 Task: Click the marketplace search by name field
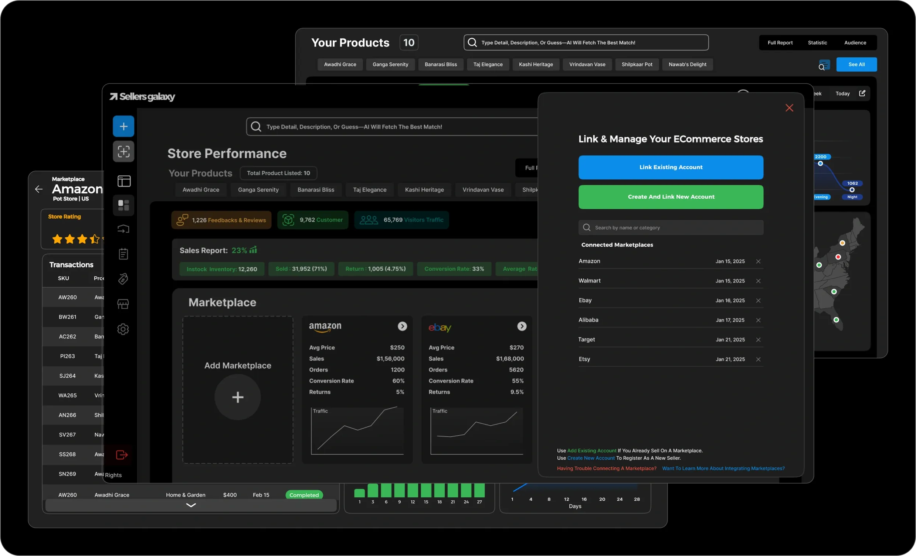tap(671, 227)
